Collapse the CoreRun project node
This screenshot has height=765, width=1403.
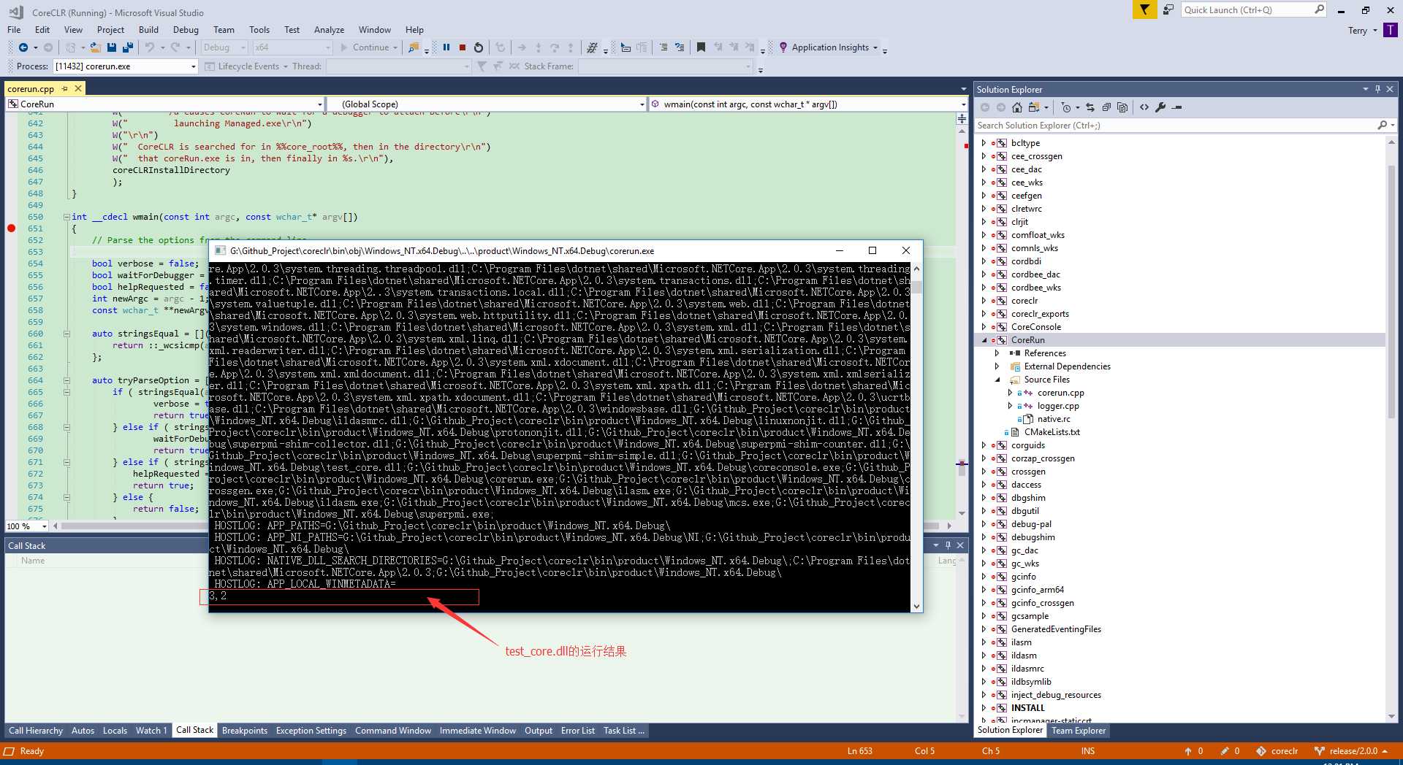pos(984,340)
